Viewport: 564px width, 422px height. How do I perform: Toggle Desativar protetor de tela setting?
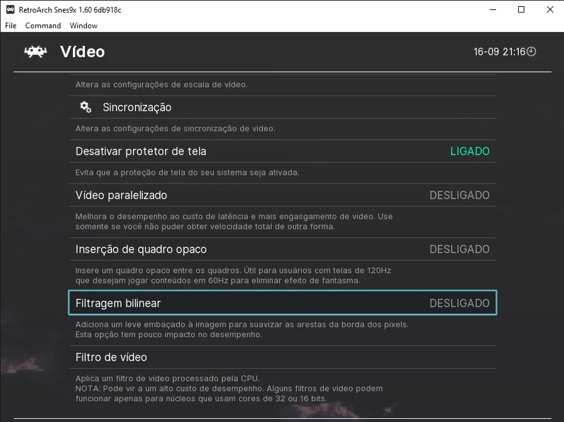[x=282, y=151]
